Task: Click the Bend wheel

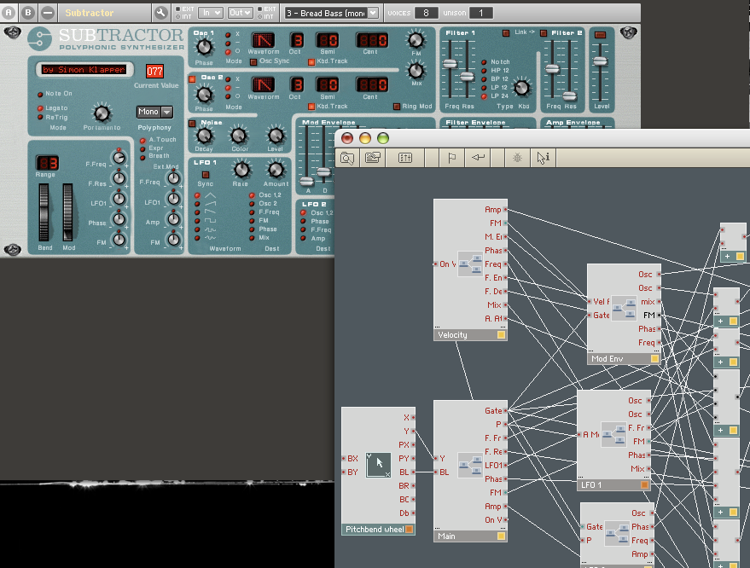Action: pos(44,212)
